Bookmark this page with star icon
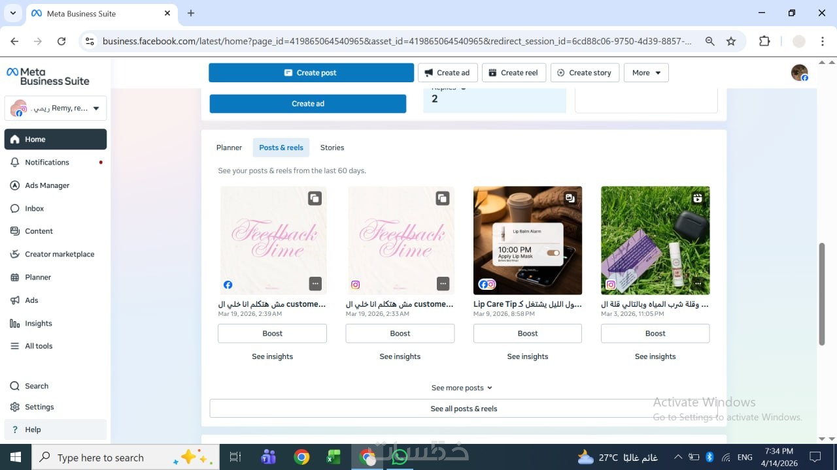Viewport: 837px width, 470px height. [731, 41]
